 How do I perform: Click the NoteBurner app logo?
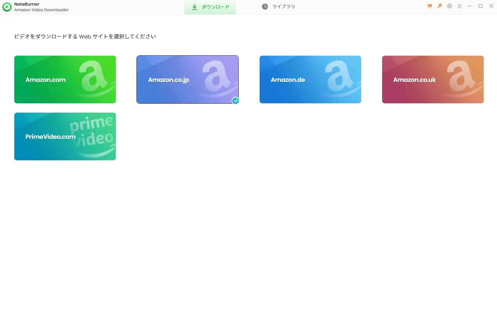pos(7,7)
